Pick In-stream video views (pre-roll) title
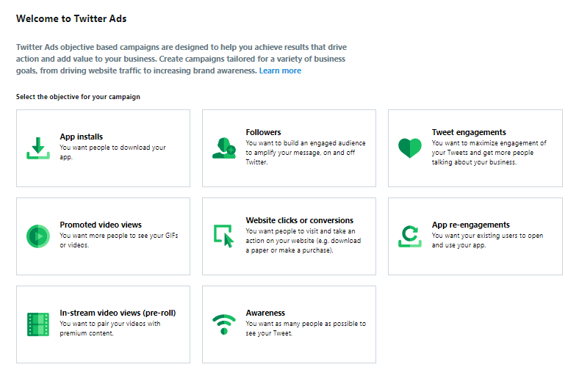This screenshot has width=579, height=381. (118, 313)
